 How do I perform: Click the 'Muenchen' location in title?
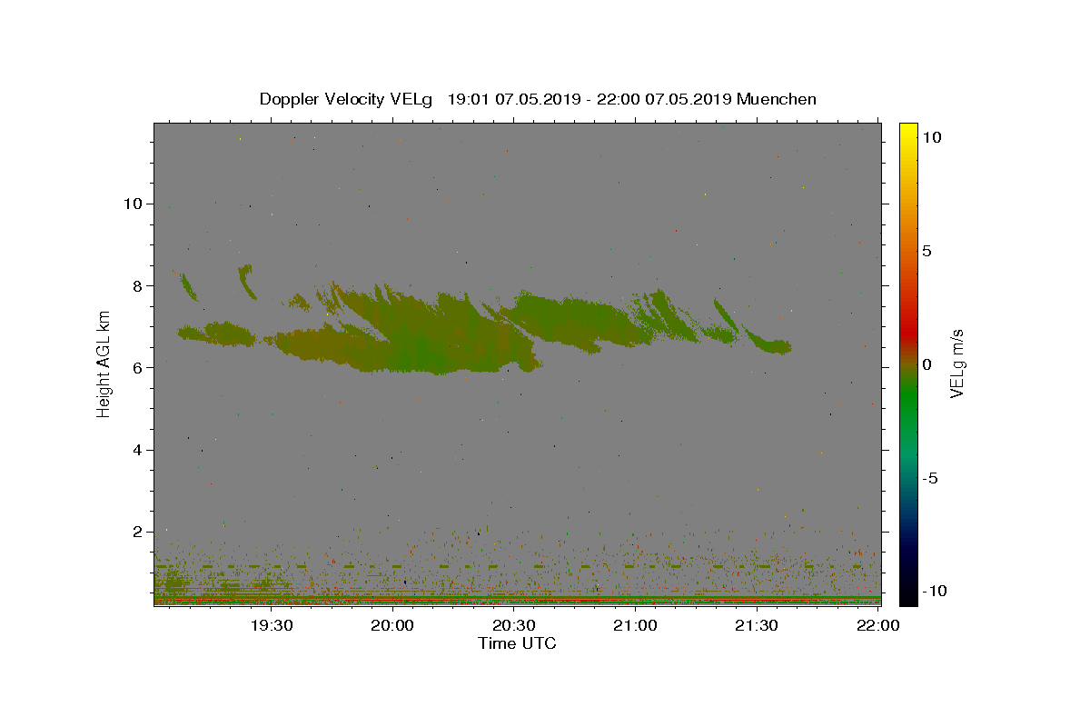(777, 99)
